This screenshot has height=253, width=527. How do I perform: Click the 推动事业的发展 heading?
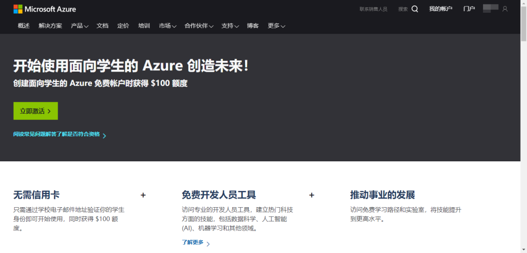[383, 195]
